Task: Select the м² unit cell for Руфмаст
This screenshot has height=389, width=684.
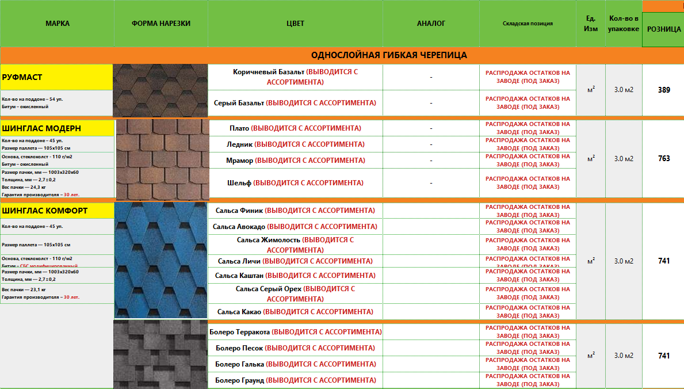Action: 591,90
